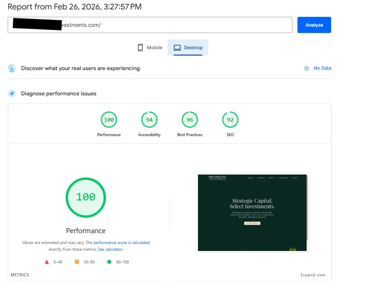Click the green circle 90–100 legend icon

109,262
